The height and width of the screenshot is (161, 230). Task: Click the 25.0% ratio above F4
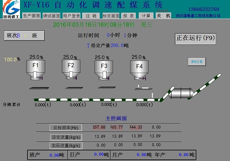[x=138, y=57]
